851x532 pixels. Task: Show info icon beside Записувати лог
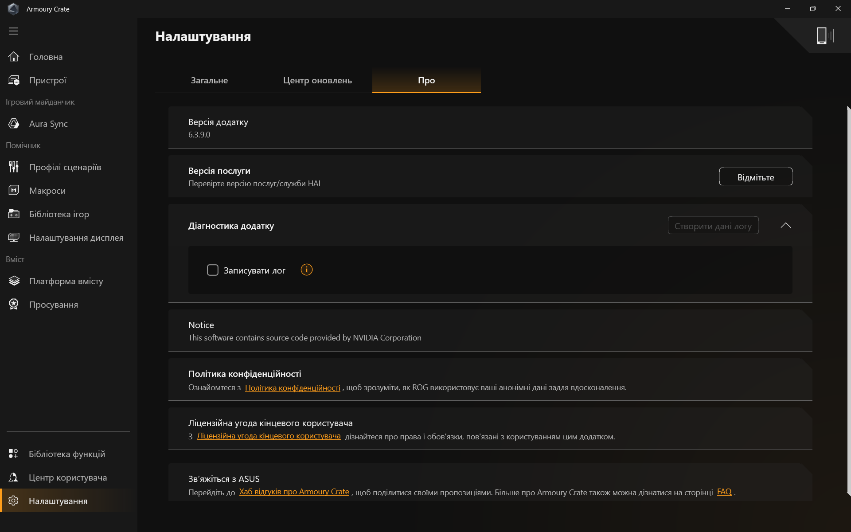pyautogui.click(x=307, y=270)
